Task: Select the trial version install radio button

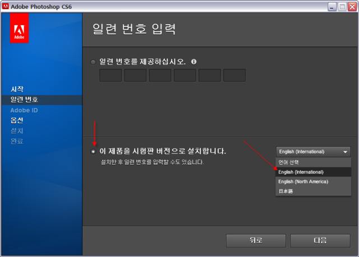Action: (93, 152)
